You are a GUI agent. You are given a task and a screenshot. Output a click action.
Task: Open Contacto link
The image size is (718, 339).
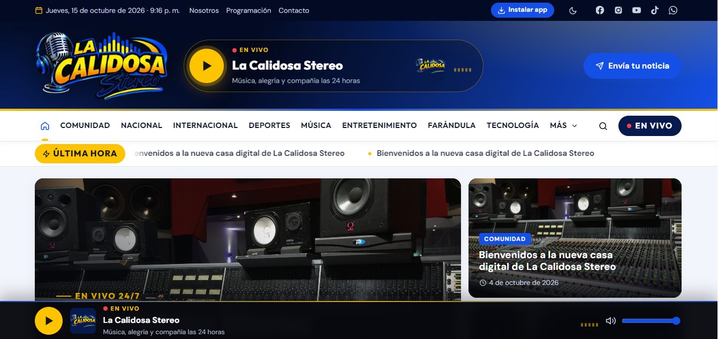pyautogui.click(x=294, y=10)
